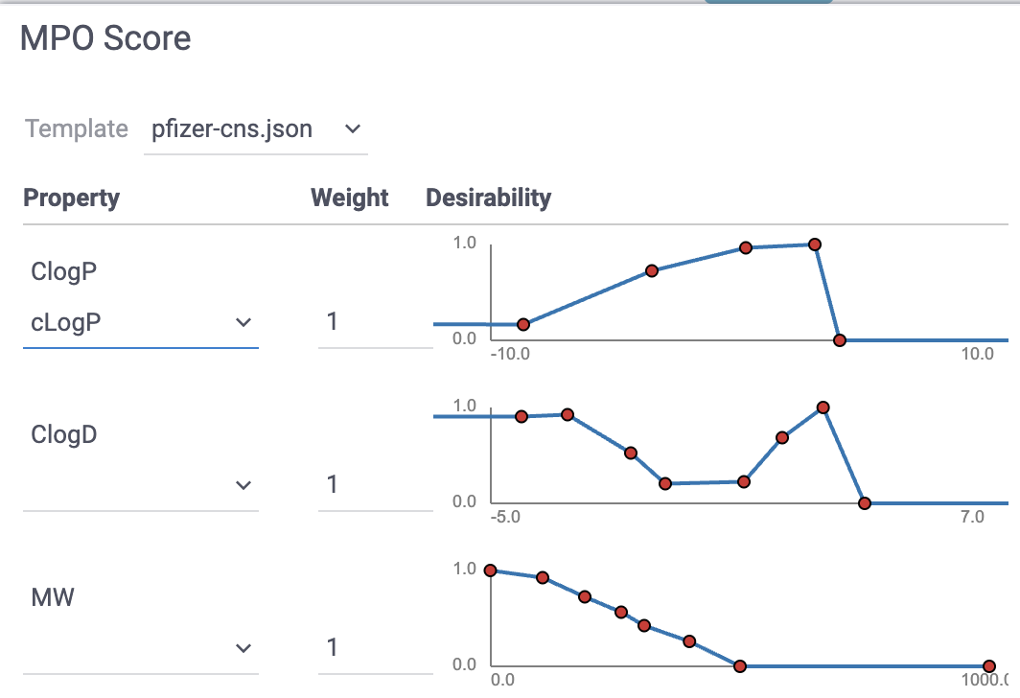Click the Desirability column header

tap(488, 198)
